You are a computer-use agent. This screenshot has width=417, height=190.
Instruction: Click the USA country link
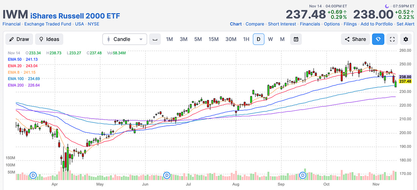79,24
